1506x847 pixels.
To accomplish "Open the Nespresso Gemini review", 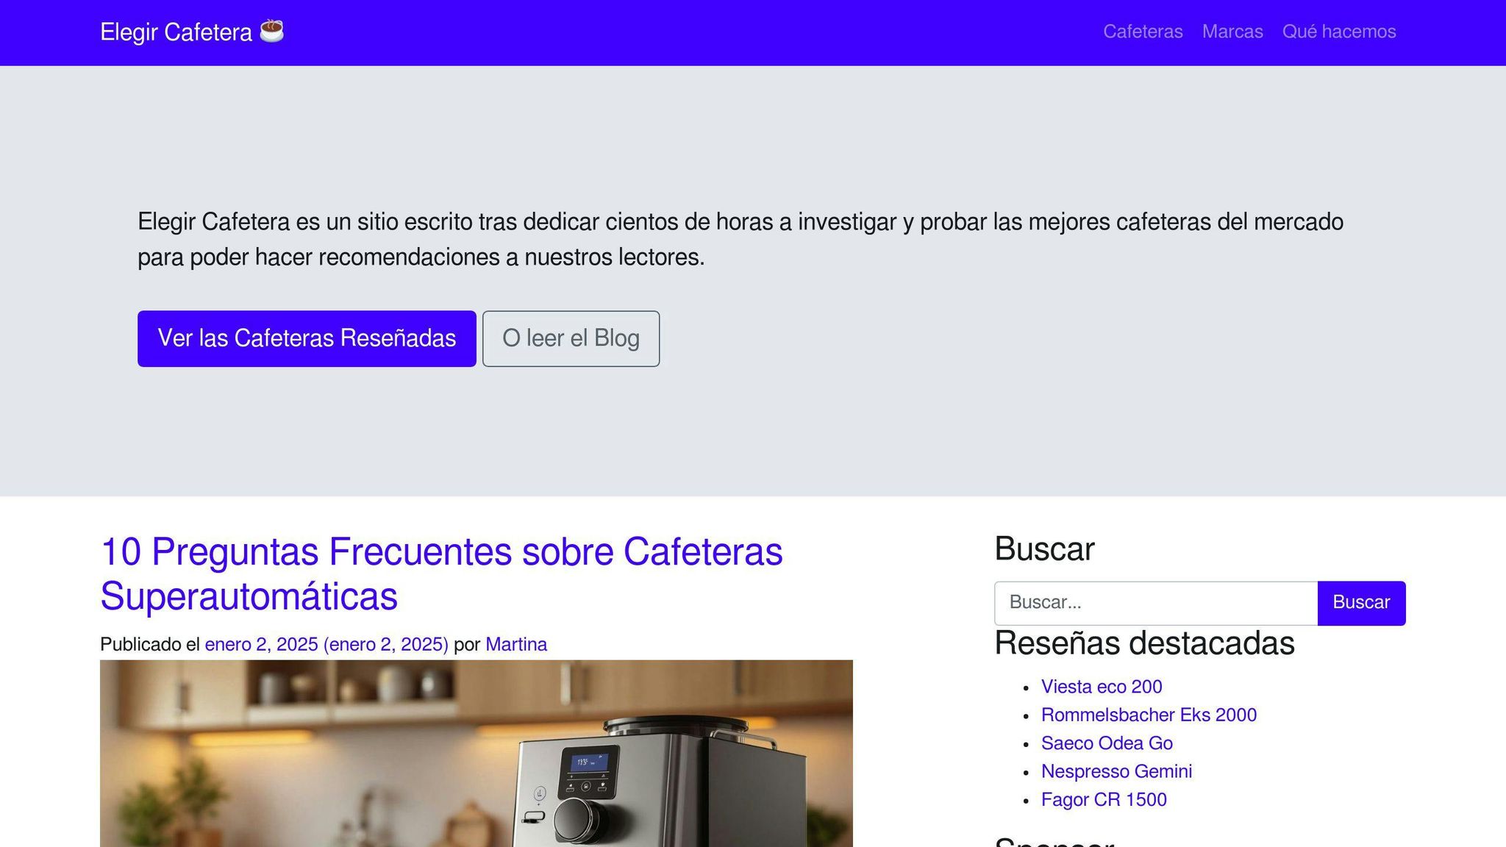I will (x=1116, y=771).
